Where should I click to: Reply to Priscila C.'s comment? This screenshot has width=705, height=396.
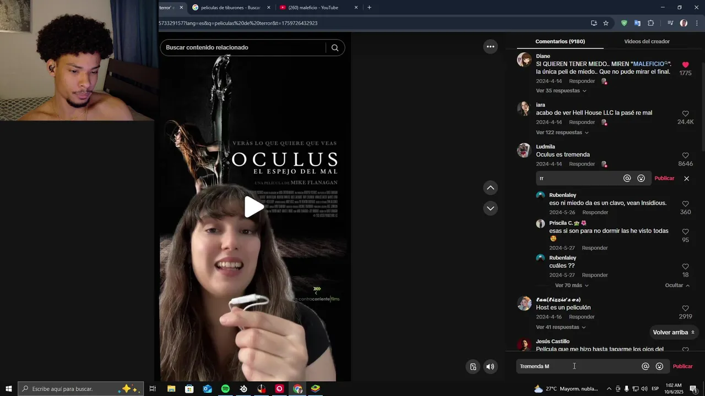click(x=595, y=248)
